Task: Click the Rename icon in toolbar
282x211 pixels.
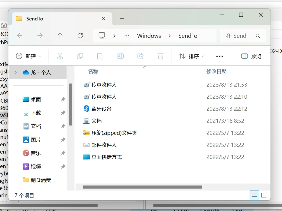Action: pyautogui.click(x=120, y=56)
